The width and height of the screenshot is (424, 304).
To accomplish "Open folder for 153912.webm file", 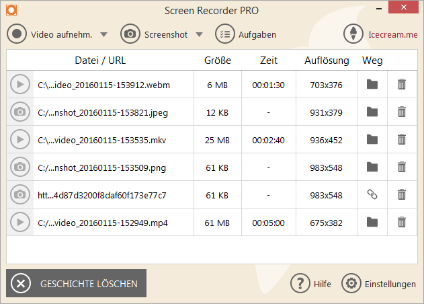I will [372, 85].
